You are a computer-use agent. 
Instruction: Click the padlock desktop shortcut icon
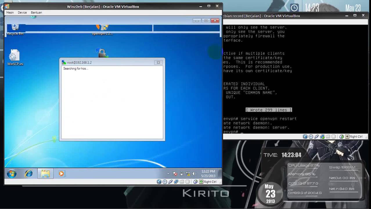[x=102, y=53]
